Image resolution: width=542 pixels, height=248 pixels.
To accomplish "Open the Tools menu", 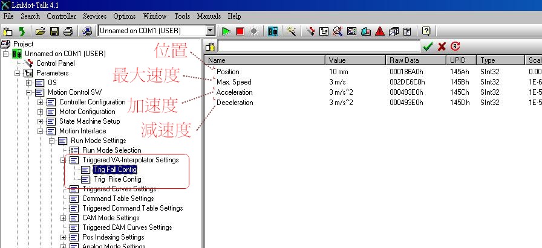I will point(182,16).
